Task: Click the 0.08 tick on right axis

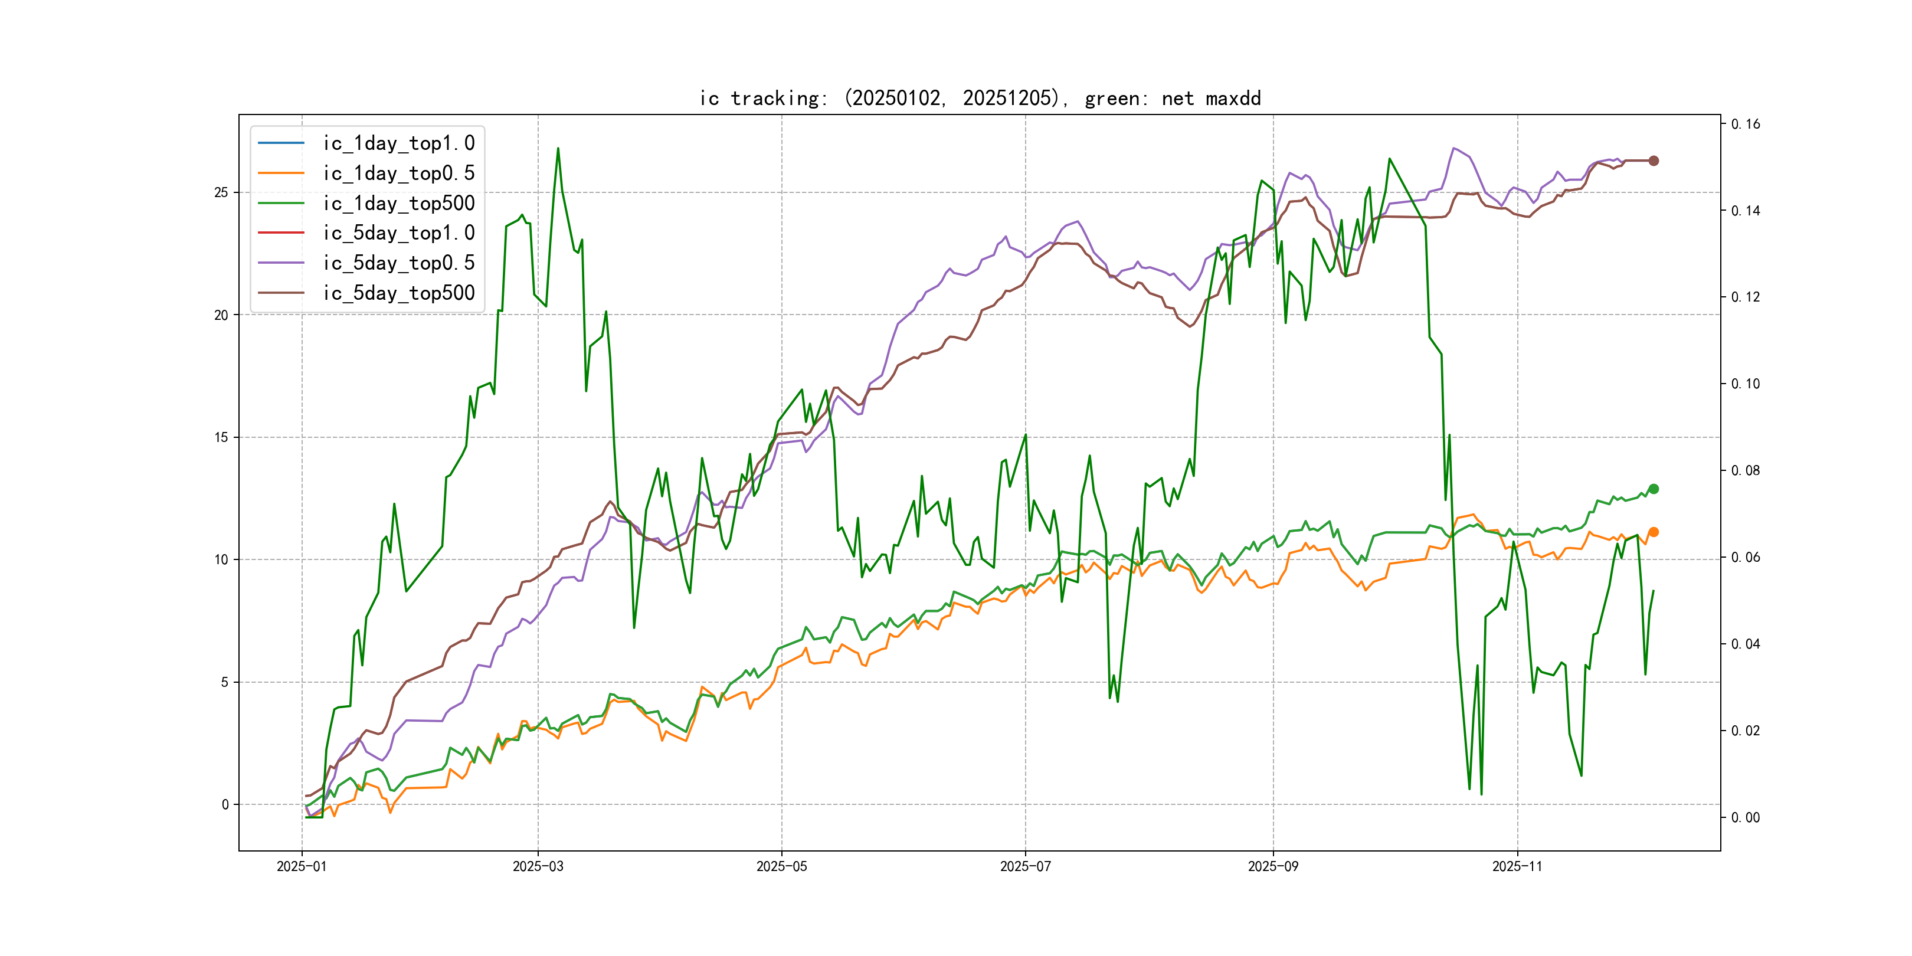Action: (x=1745, y=470)
